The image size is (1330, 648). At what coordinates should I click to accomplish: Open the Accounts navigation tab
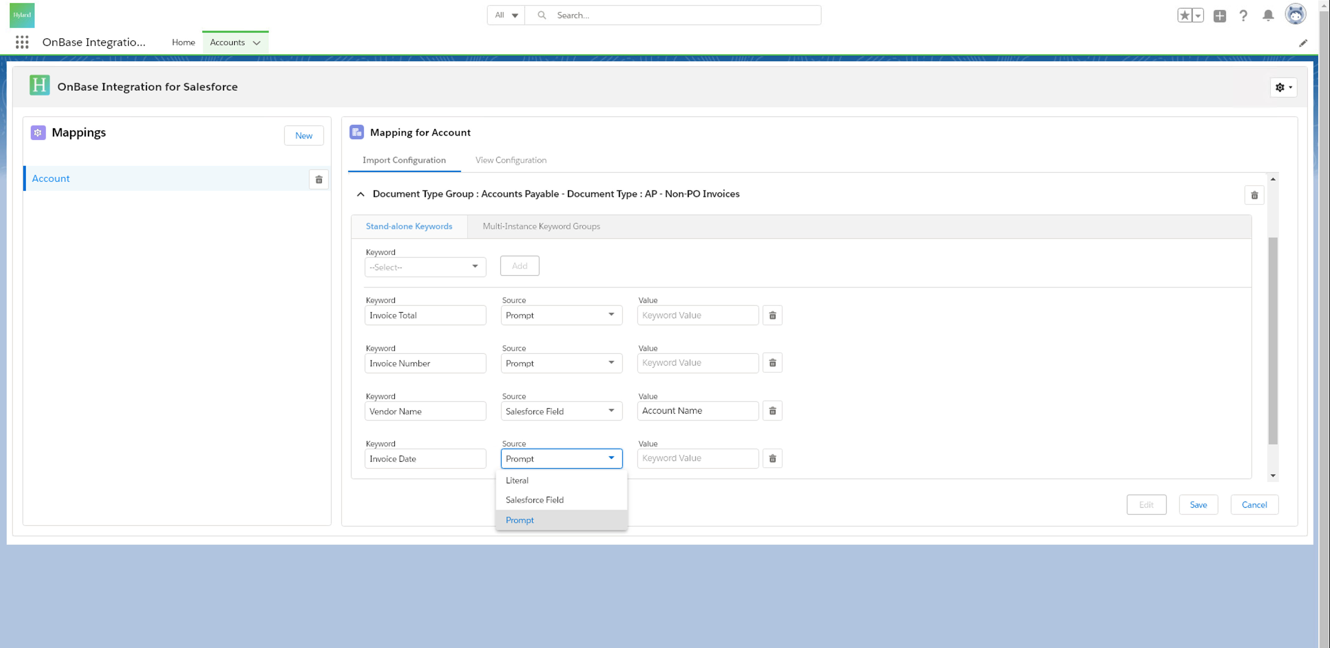tap(227, 42)
